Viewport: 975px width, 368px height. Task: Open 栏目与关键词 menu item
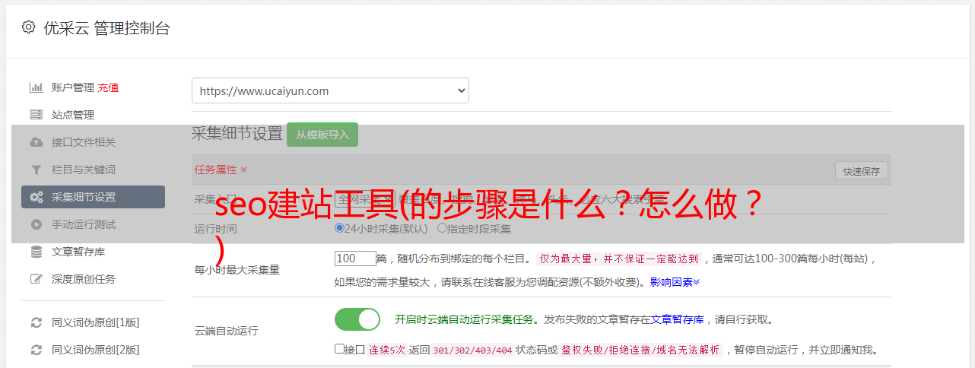click(x=84, y=170)
